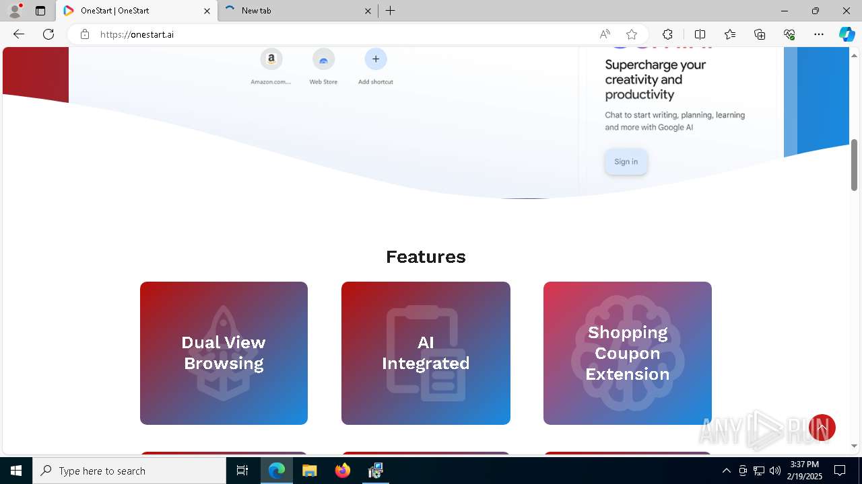The height and width of the screenshot is (484, 862).
Task: Switch to the OneStart | OneStart tab
Action: (x=136, y=11)
